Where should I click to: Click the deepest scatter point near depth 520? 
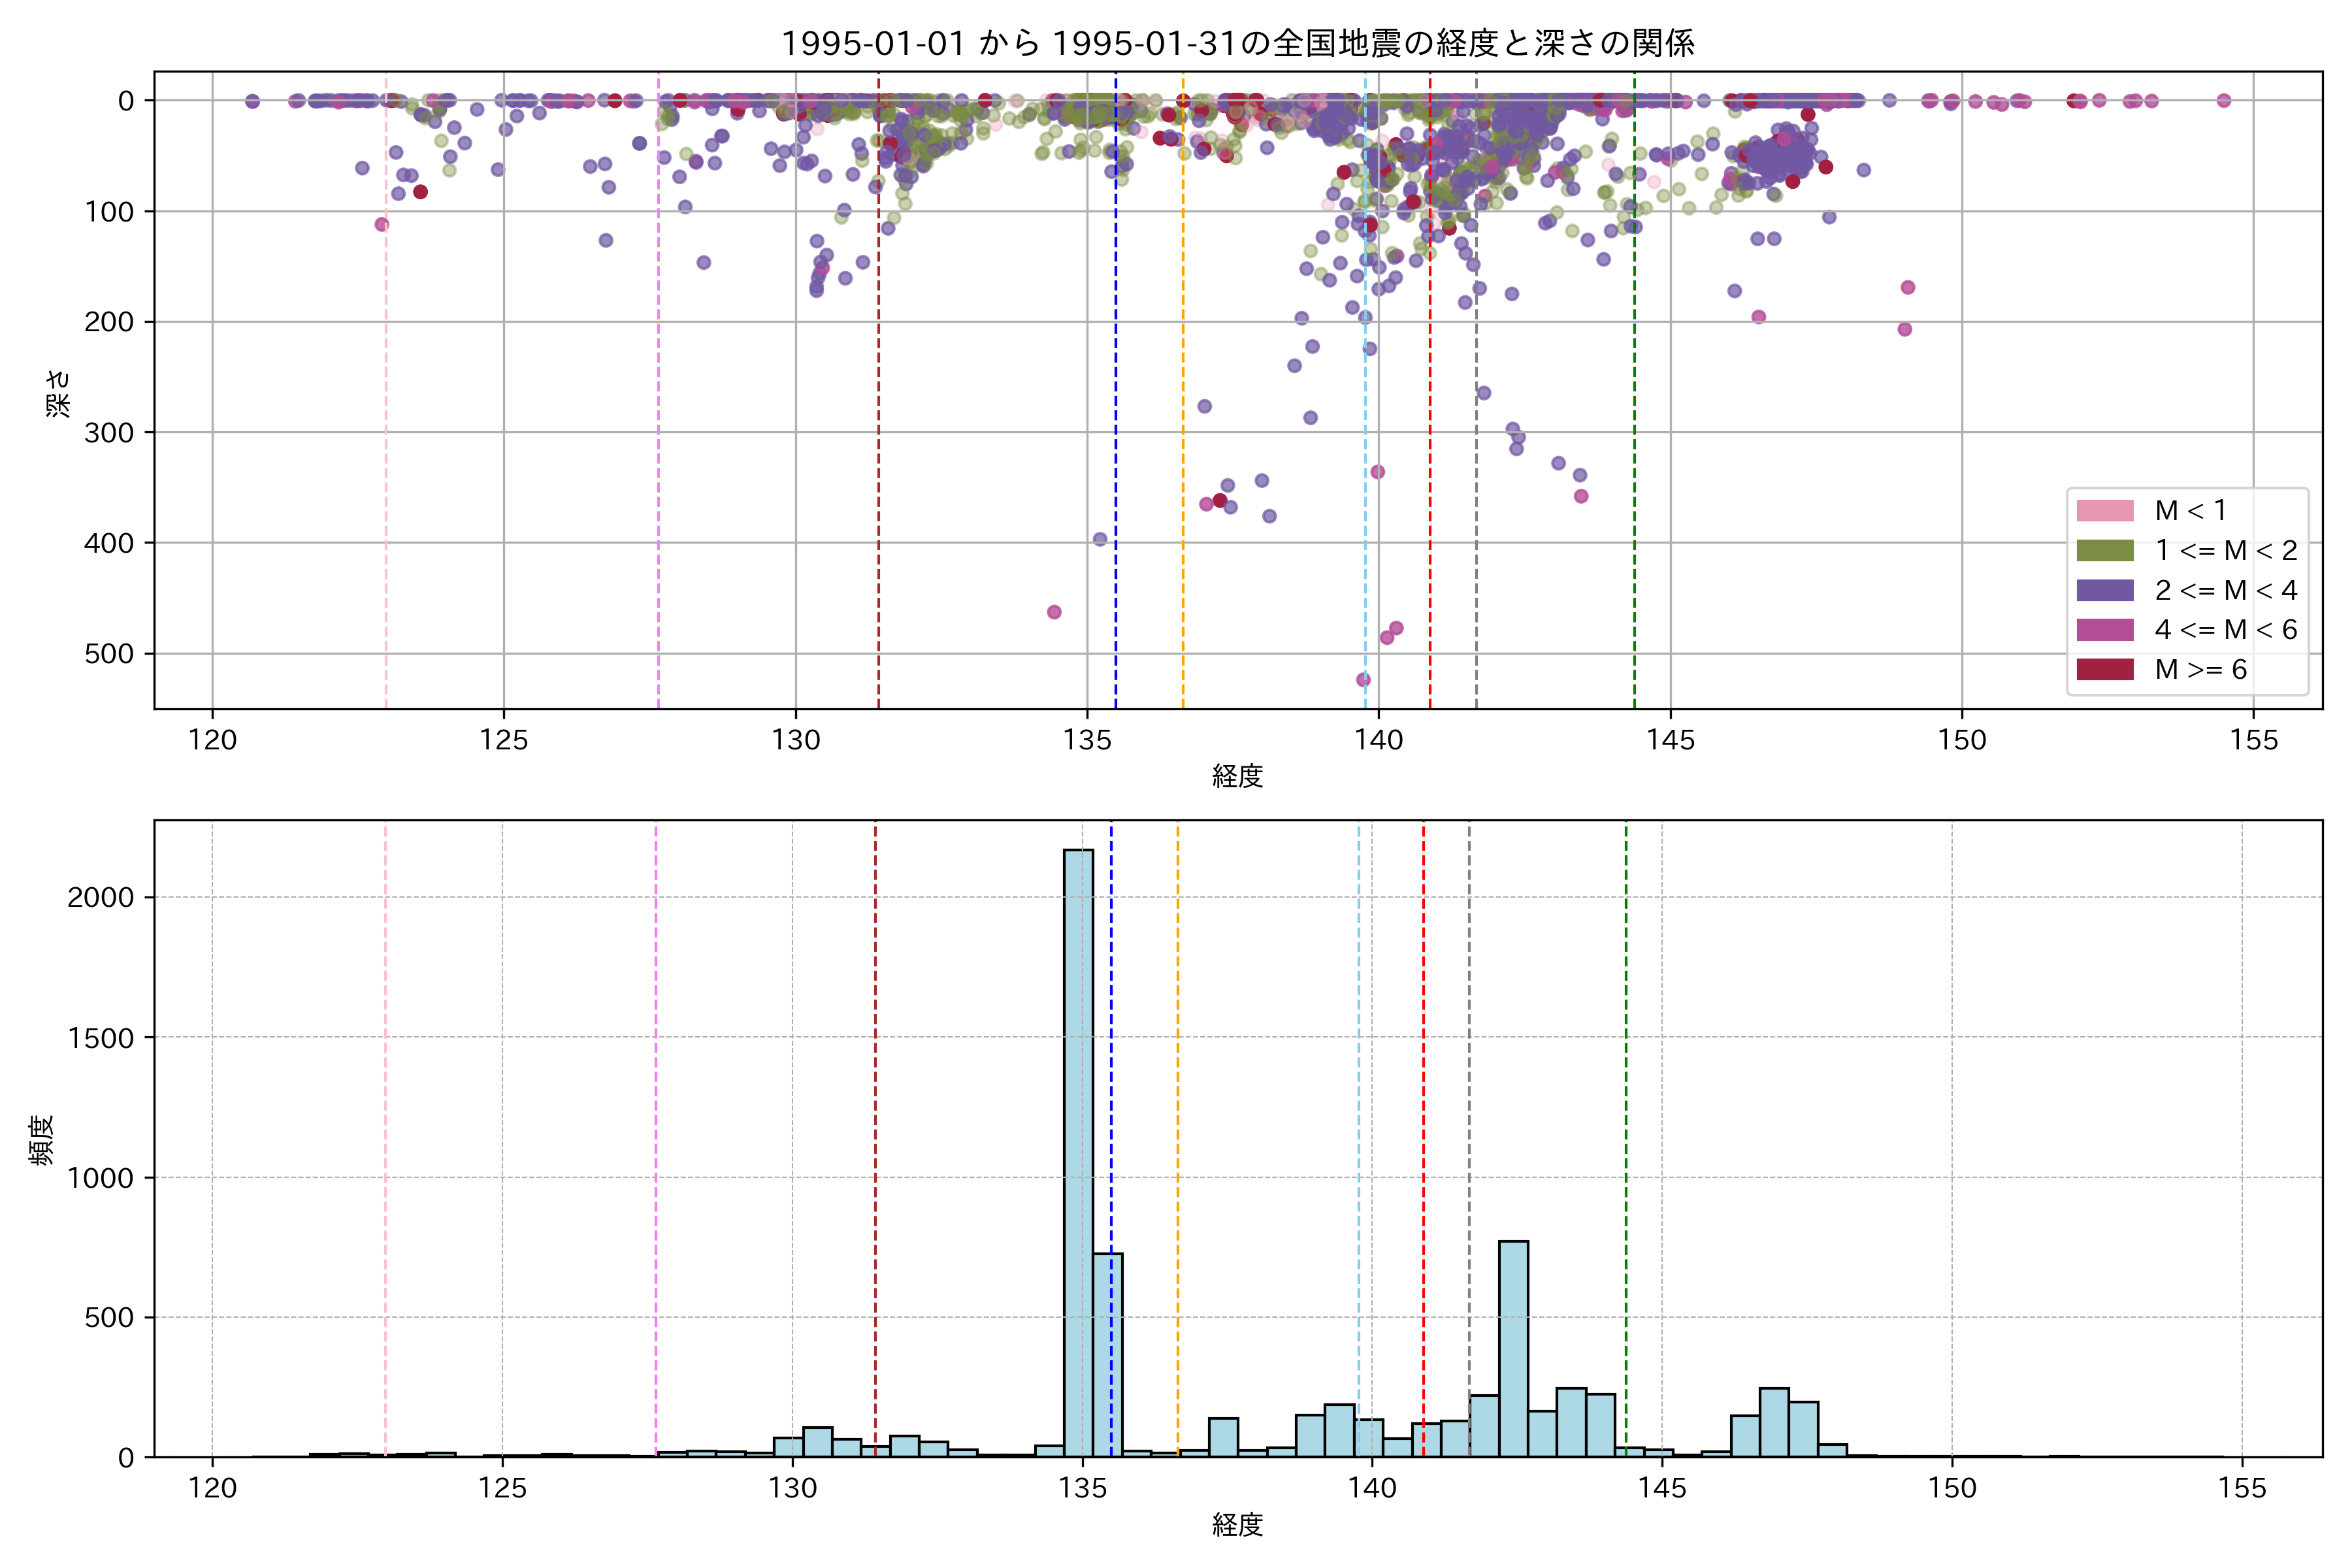[1363, 680]
